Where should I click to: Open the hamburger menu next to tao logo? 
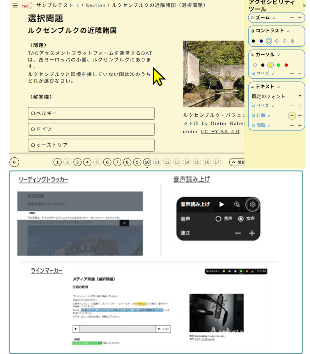[x=15, y=6]
